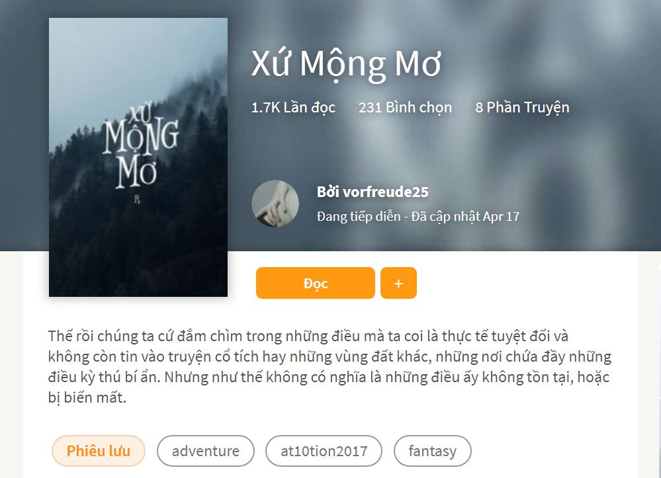Open the vorfreude25 author avatar

pos(275,204)
